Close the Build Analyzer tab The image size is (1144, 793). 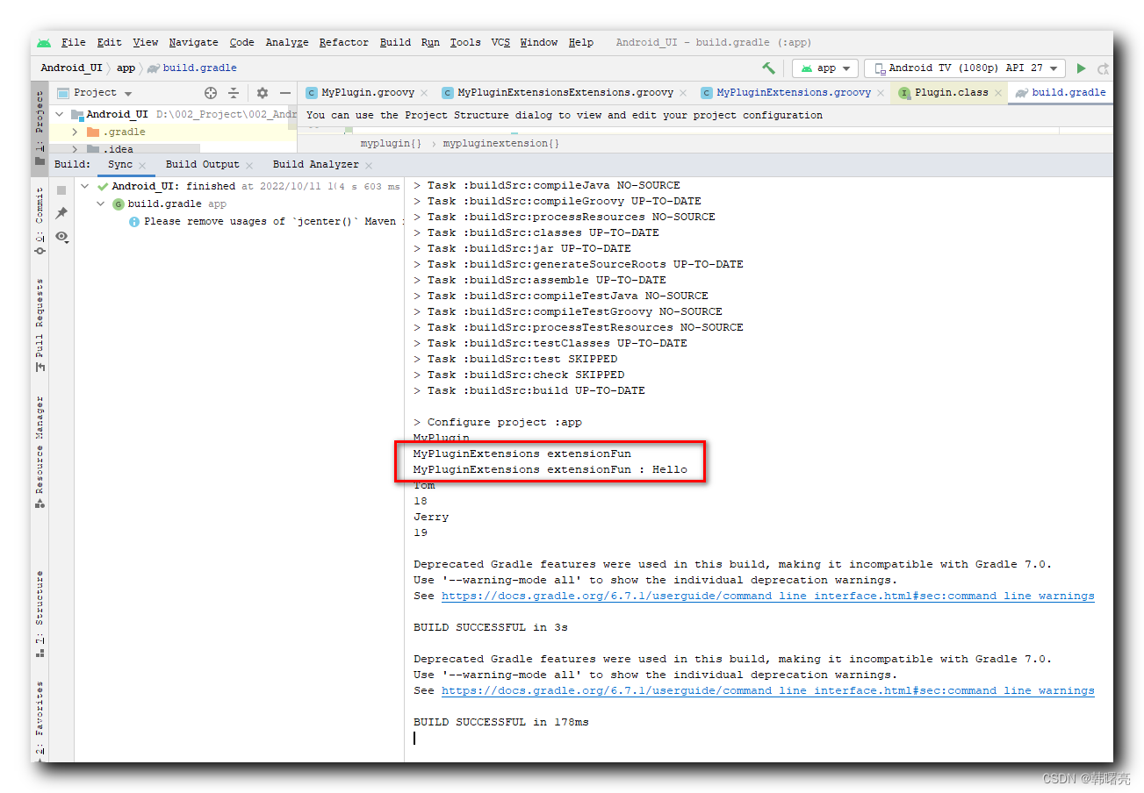point(369,165)
